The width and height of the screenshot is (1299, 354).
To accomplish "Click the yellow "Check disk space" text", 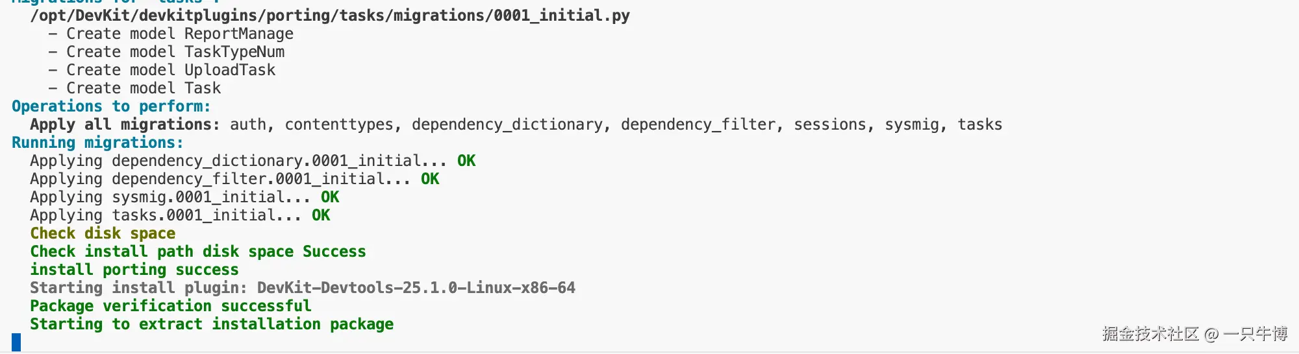I will point(103,233).
